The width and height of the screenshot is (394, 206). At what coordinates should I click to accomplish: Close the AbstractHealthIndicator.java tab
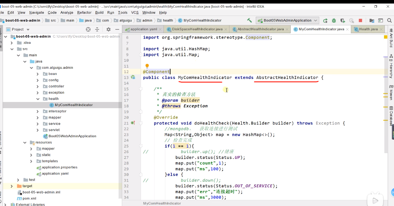(x=287, y=29)
